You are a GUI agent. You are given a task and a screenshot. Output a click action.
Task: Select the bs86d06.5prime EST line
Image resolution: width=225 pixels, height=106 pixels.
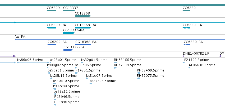pos(33,62)
